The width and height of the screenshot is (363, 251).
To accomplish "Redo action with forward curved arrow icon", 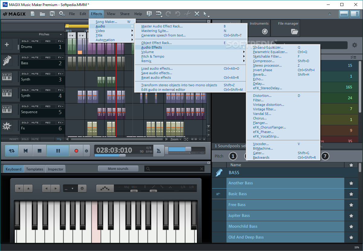I will (x=168, y=14).
